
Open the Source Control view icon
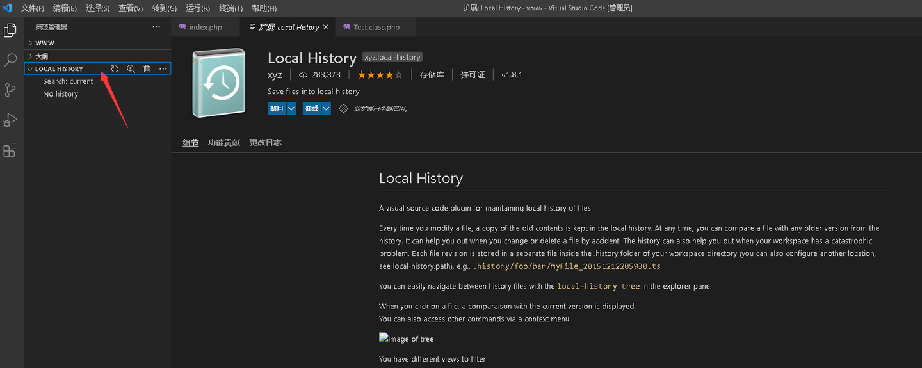[10, 90]
